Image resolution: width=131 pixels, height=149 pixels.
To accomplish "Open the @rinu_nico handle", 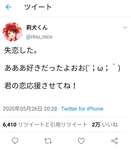I will point(39,37).
